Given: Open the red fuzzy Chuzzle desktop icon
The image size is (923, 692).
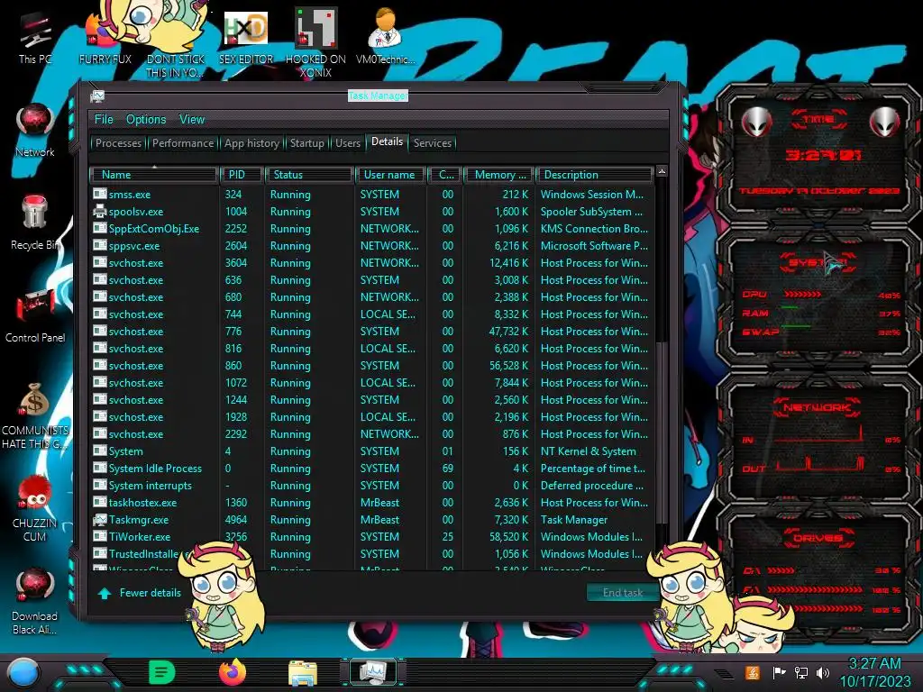Looking at the screenshot, I should (x=35, y=507).
